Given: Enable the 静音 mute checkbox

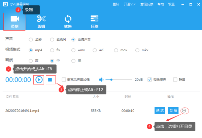Looking at the screenshot, I should (x=175, y=80).
